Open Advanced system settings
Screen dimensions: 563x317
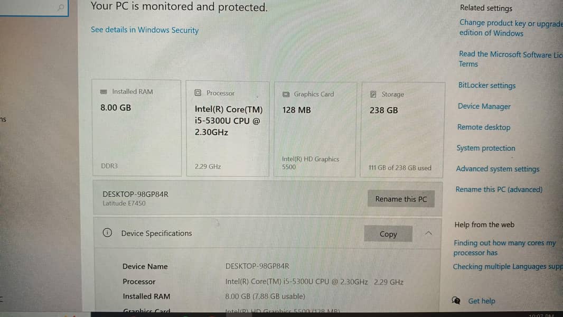[x=498, y=169]
